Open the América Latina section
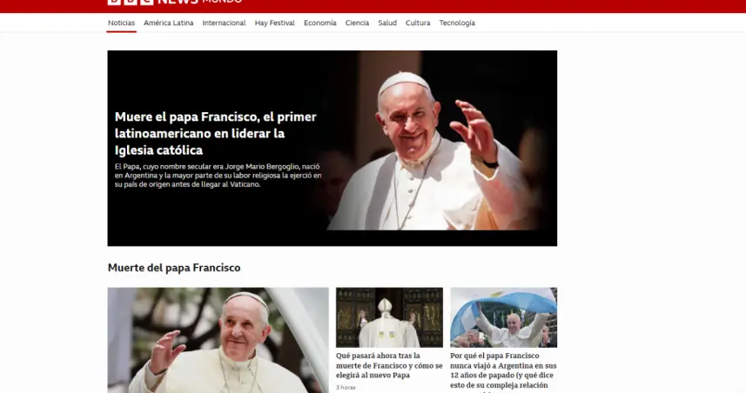Image resolution: width=746 pixels, height=393 pixels. [x=168, y=23]
